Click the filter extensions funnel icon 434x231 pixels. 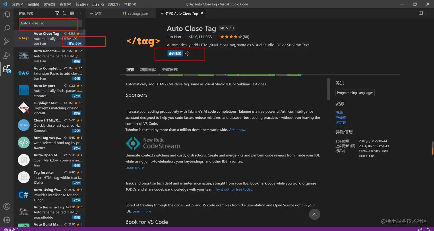57,13
